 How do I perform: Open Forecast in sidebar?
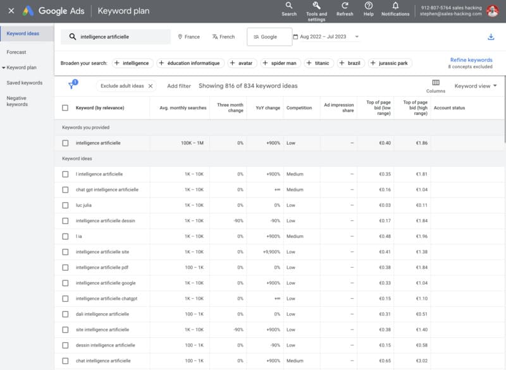(16, 52)
